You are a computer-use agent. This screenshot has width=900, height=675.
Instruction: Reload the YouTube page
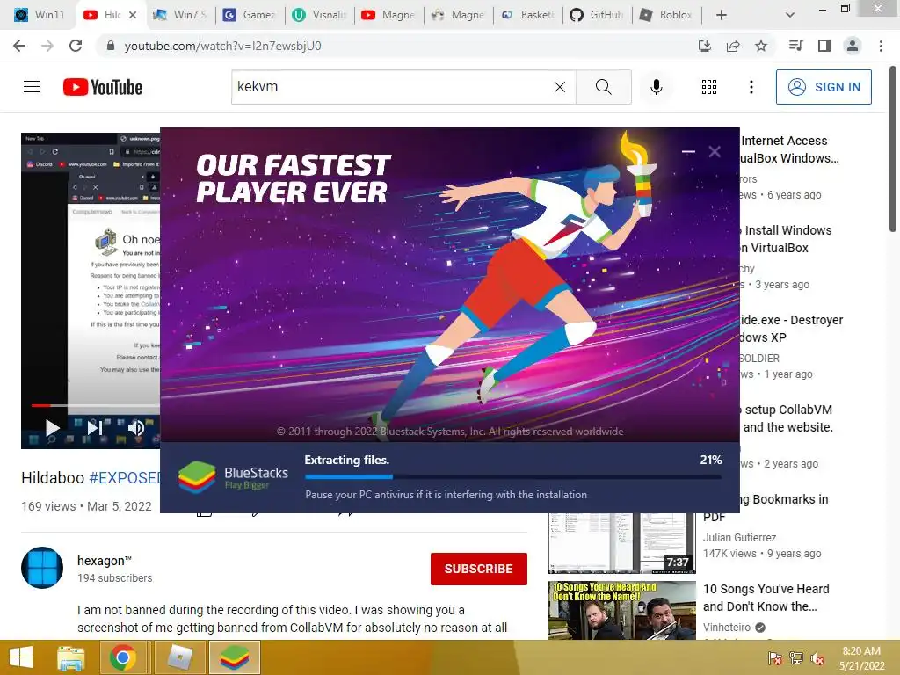(76, 46)
